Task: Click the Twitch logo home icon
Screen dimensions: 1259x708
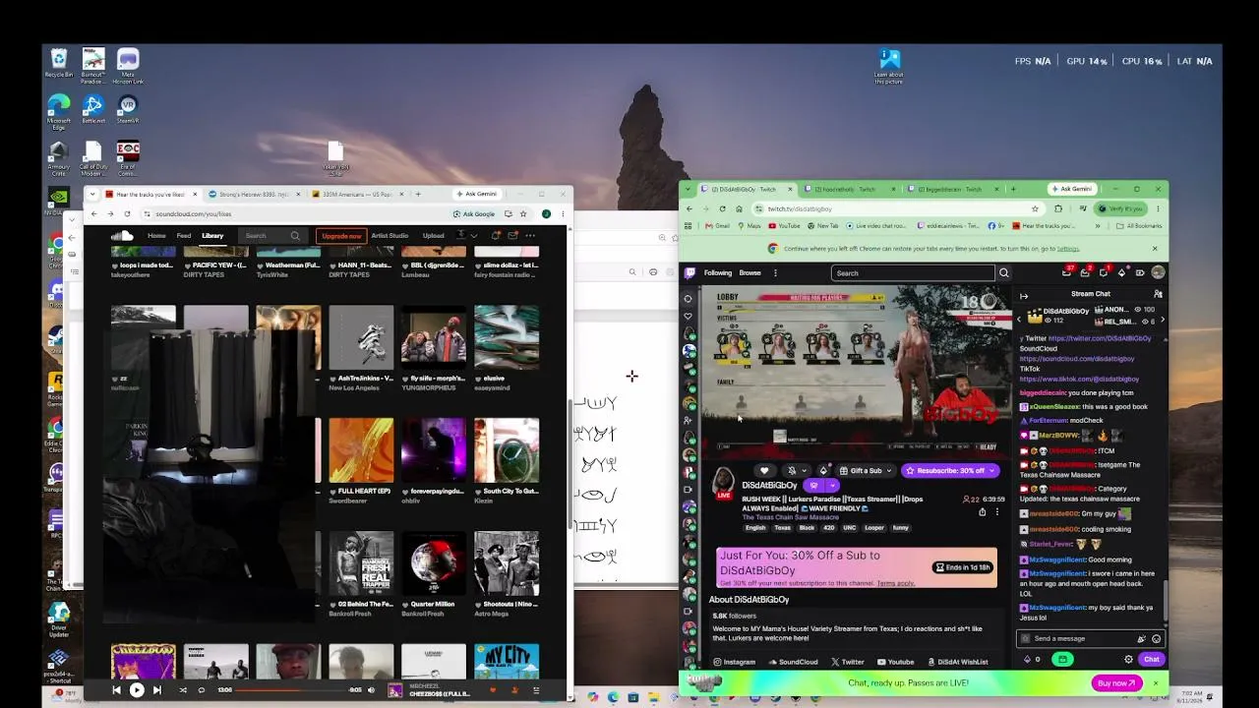Action: (690, 272)
